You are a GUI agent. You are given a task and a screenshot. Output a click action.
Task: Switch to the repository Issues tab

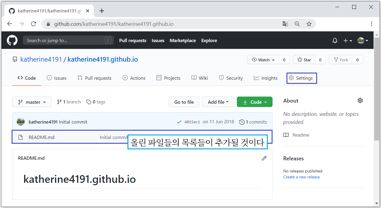point(56,78)
